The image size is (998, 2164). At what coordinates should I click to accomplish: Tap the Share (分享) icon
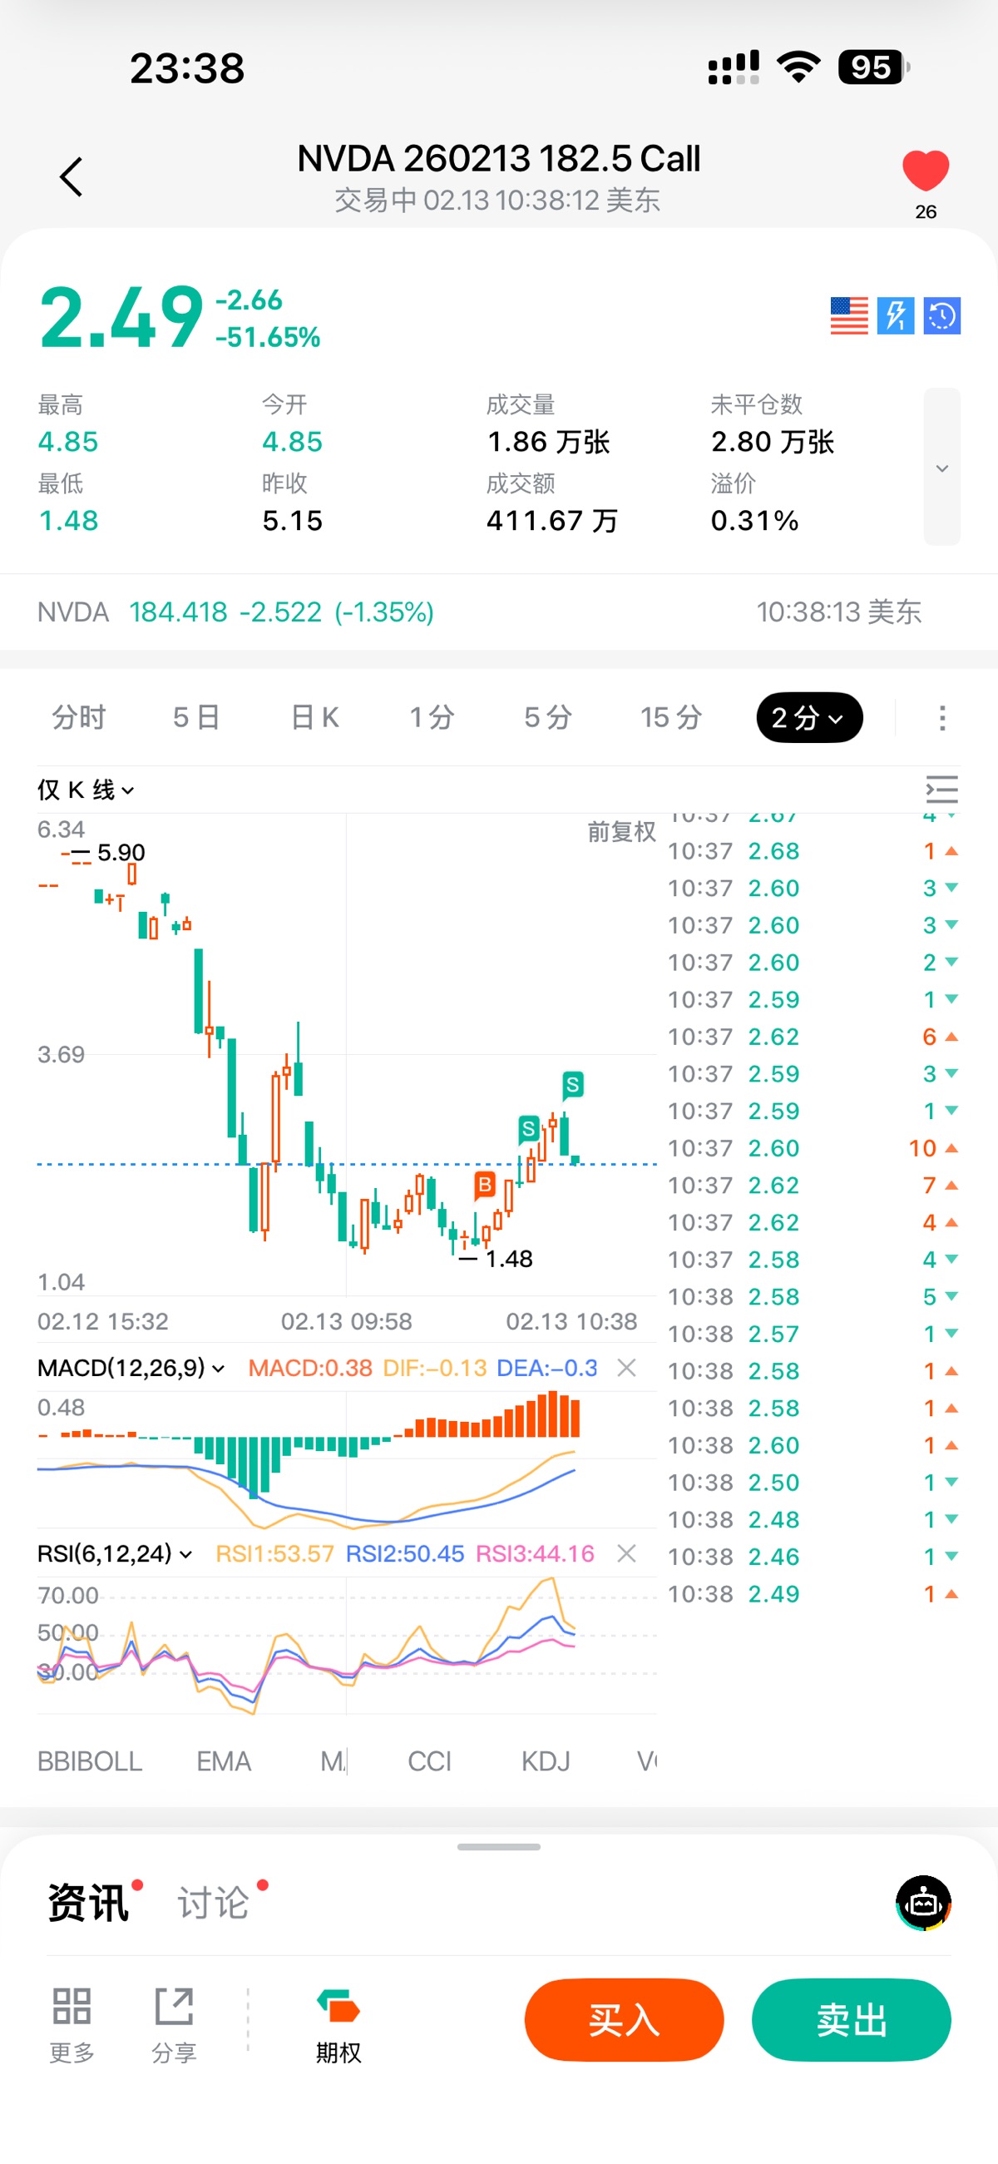174,2023
